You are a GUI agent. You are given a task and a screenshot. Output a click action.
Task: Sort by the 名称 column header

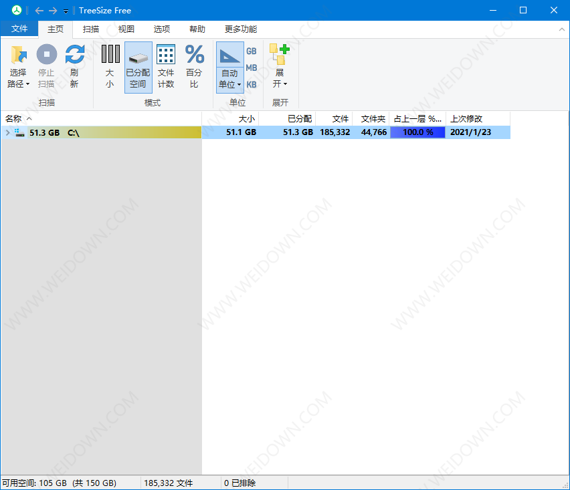(x=101, y=119)
